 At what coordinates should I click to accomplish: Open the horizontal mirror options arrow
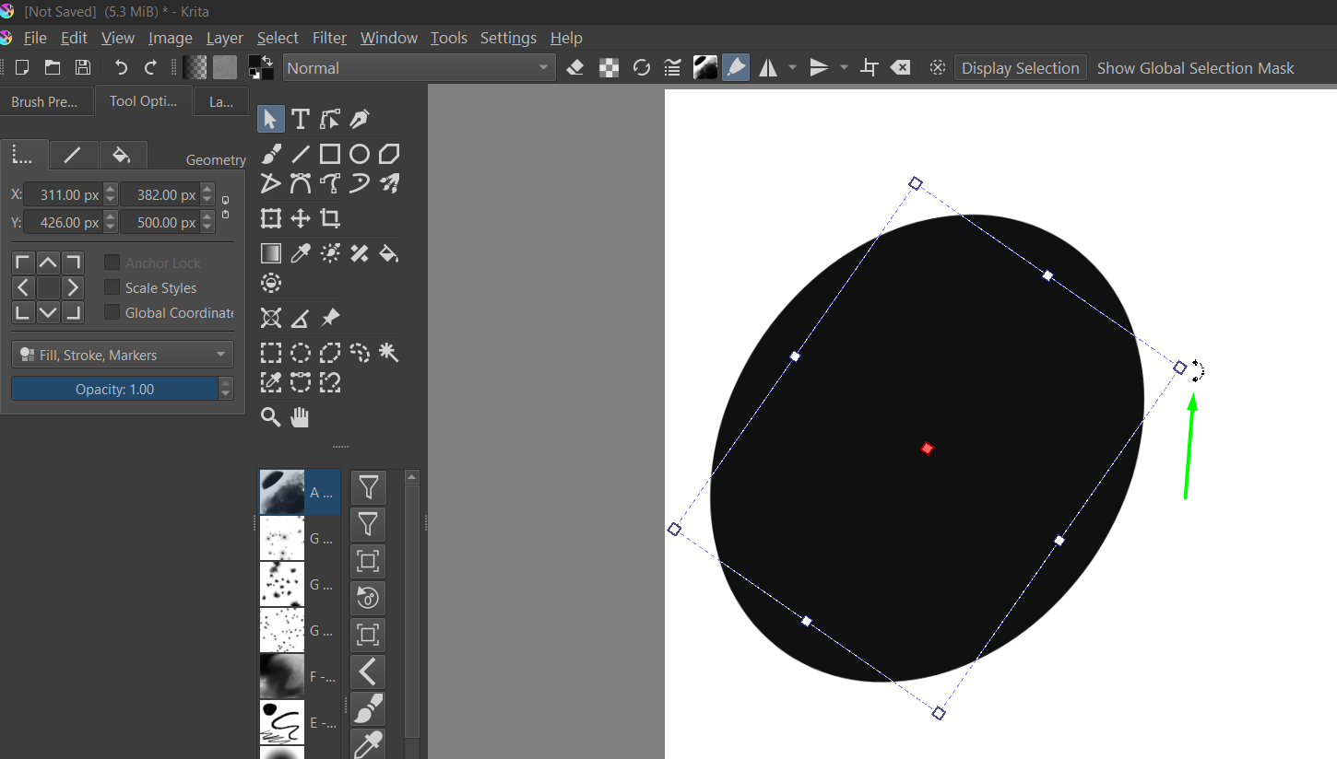coord(792,68)
